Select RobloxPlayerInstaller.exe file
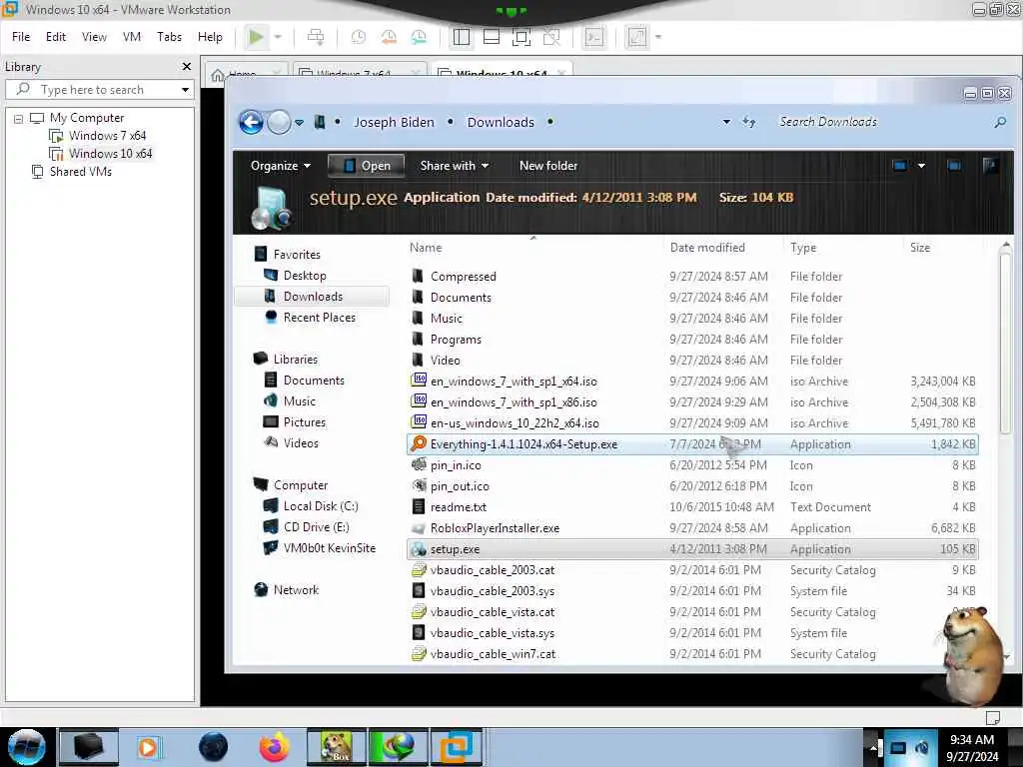1023x767 pixels. point(692,528)
